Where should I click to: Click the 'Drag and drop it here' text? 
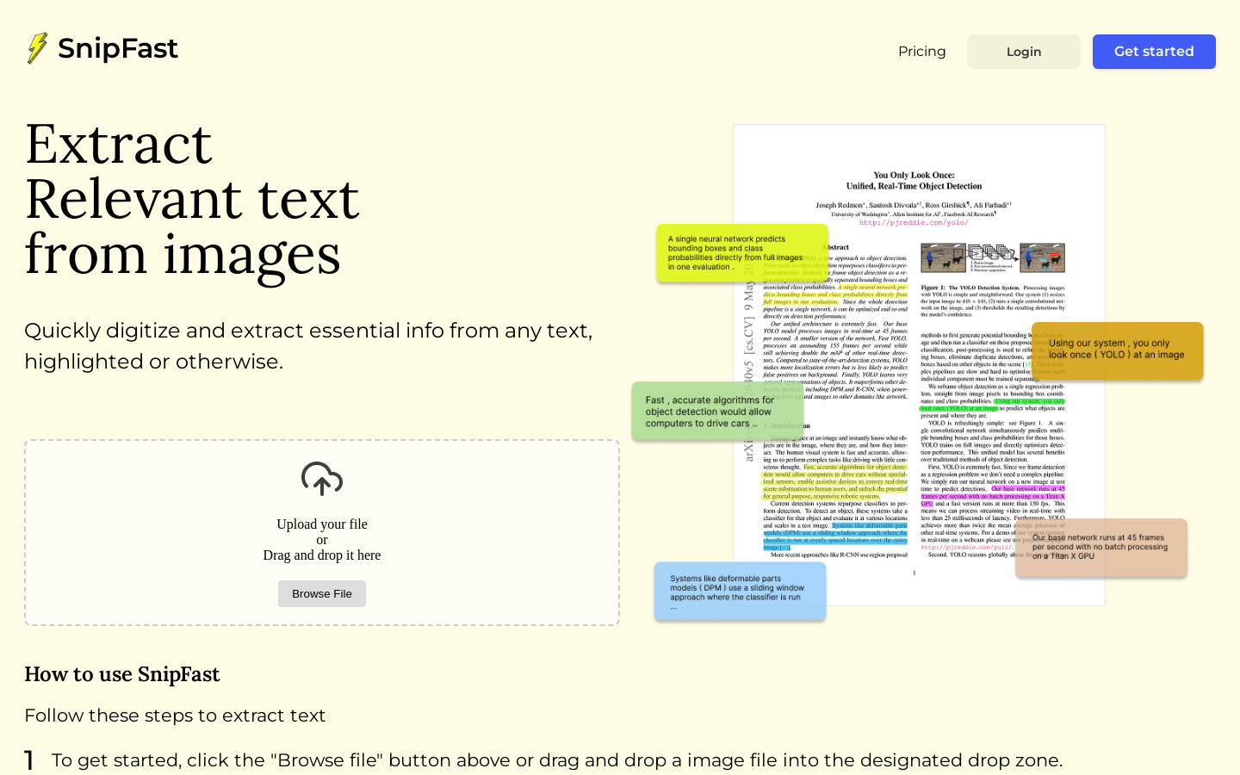tap(322, 555)
